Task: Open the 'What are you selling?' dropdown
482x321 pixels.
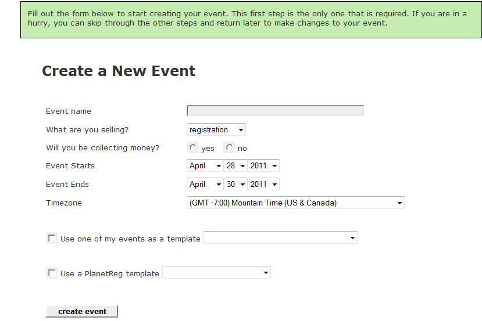Action: pos(216,130)
